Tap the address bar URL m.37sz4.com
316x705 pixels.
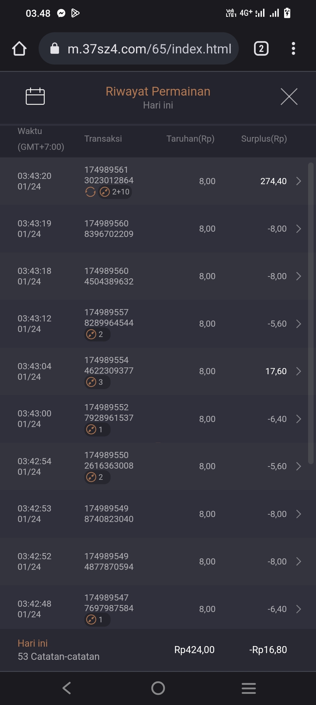pos(149,49)
